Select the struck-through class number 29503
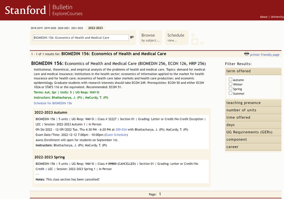Viewport: 284px width, 199px height. pos(112,164)
